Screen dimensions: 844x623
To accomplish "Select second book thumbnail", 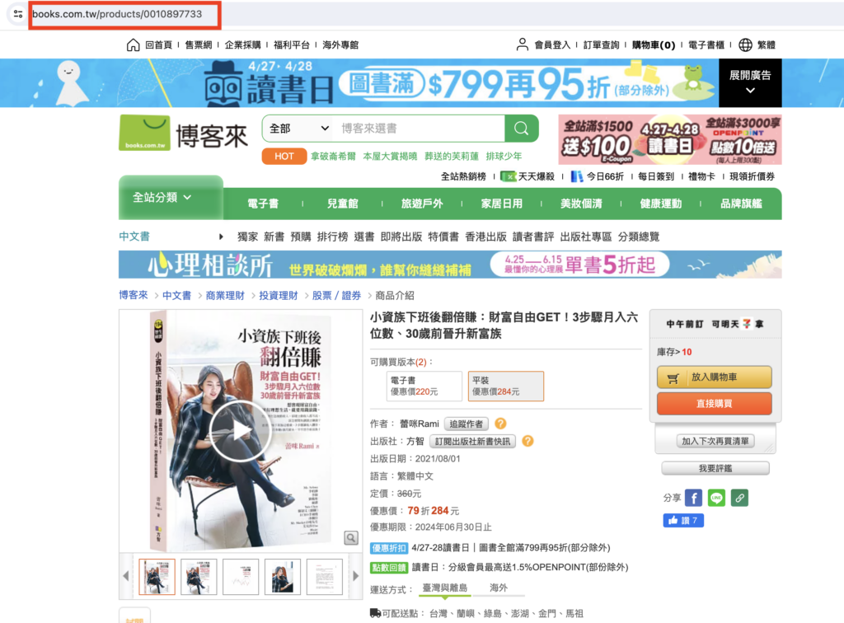I will [x=199, y=576].
